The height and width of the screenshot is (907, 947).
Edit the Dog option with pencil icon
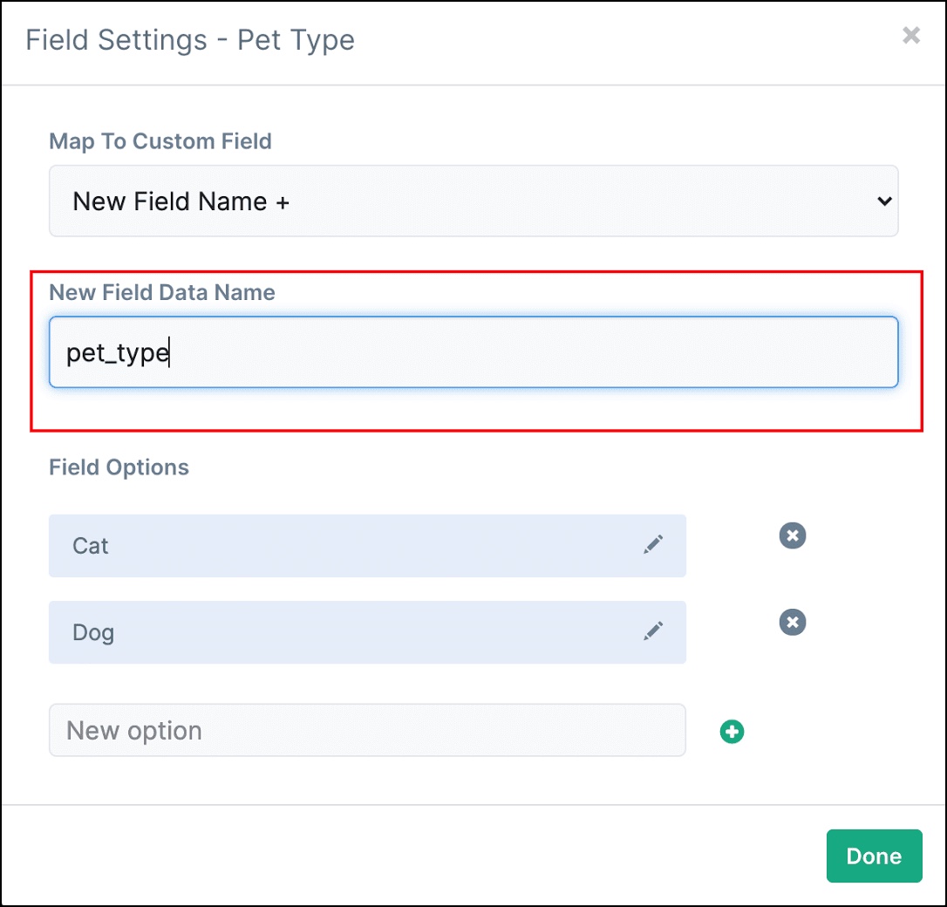pyautogui.click(x=653, y=631)
